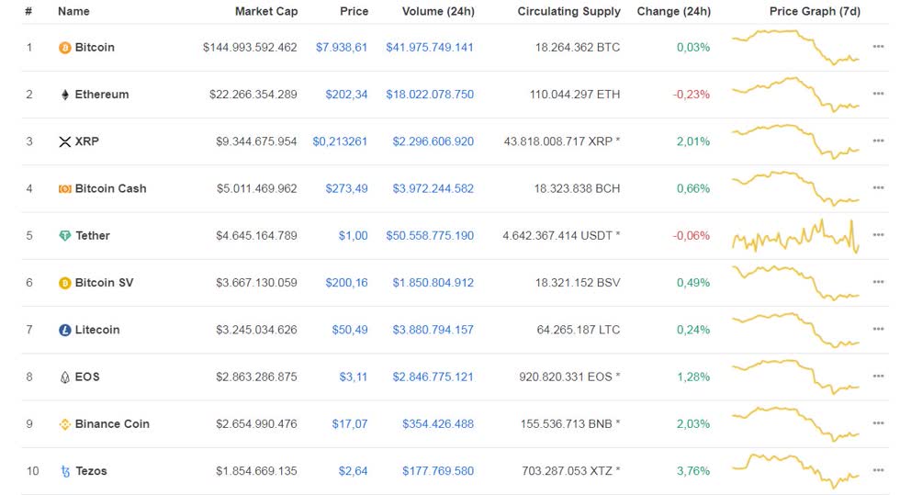
Task: Open the three-dot menu for Bitcoin SV
Action: pyautogui.click(x=878, y=282)
